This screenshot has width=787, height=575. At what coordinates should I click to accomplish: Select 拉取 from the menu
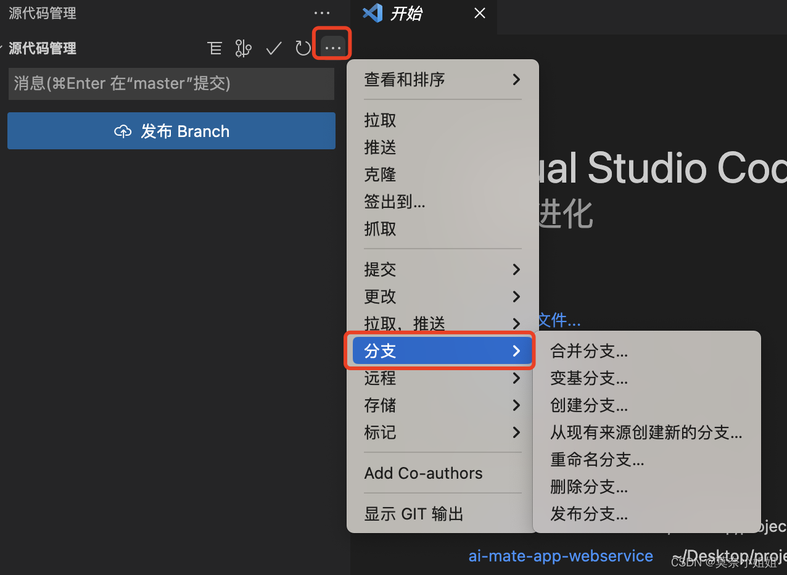point(381,120)
